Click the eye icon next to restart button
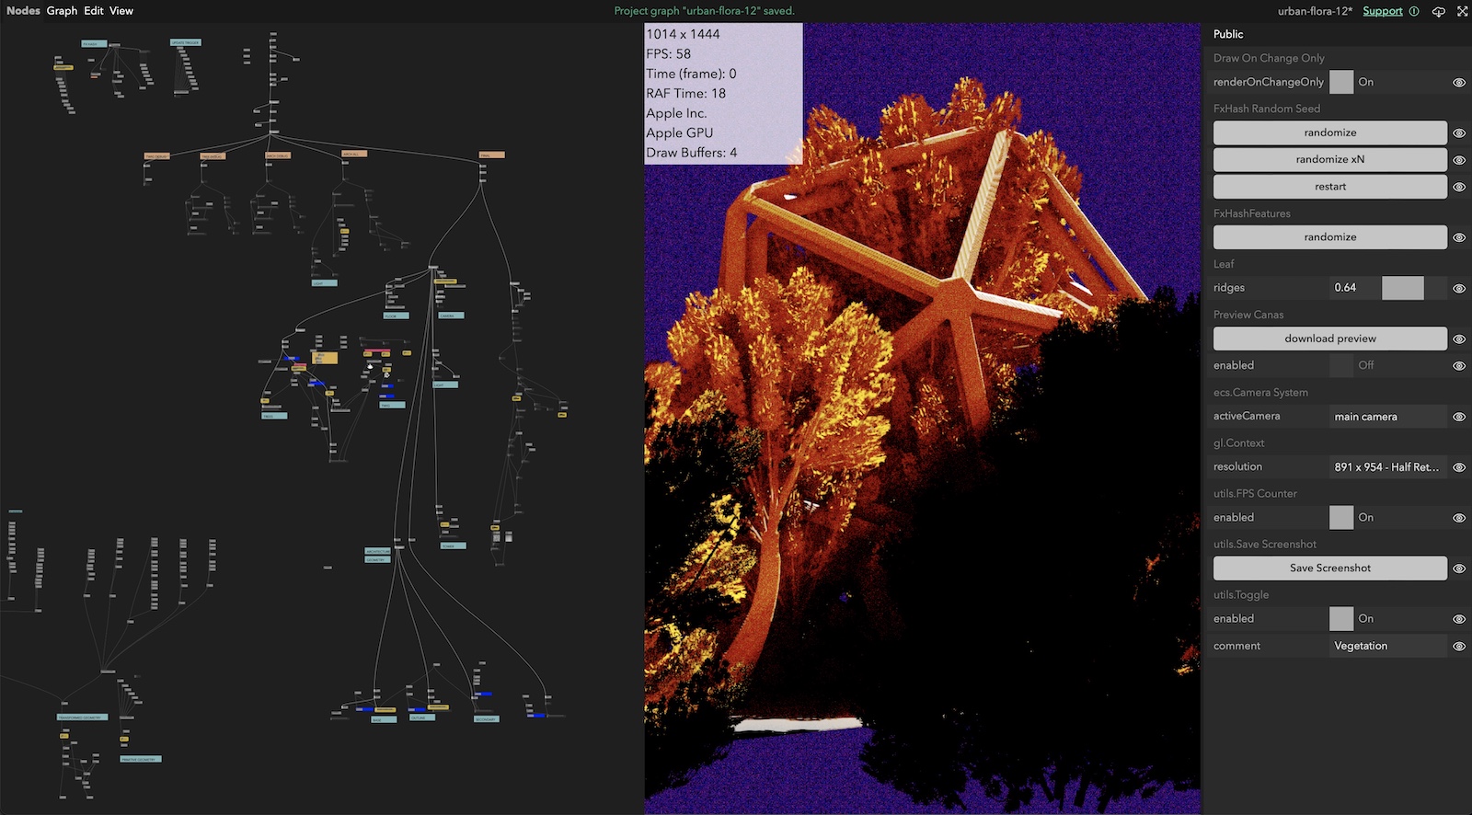Screen dimensions: 1472x815 [x=1459, y=188]
